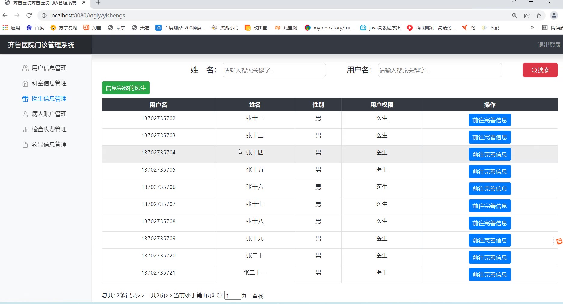Bookmark this page with star icon
The image size is (563, 304).
[539, 16]
